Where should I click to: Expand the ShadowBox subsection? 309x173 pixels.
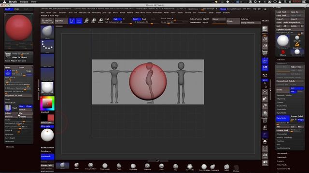click(282, 106)
